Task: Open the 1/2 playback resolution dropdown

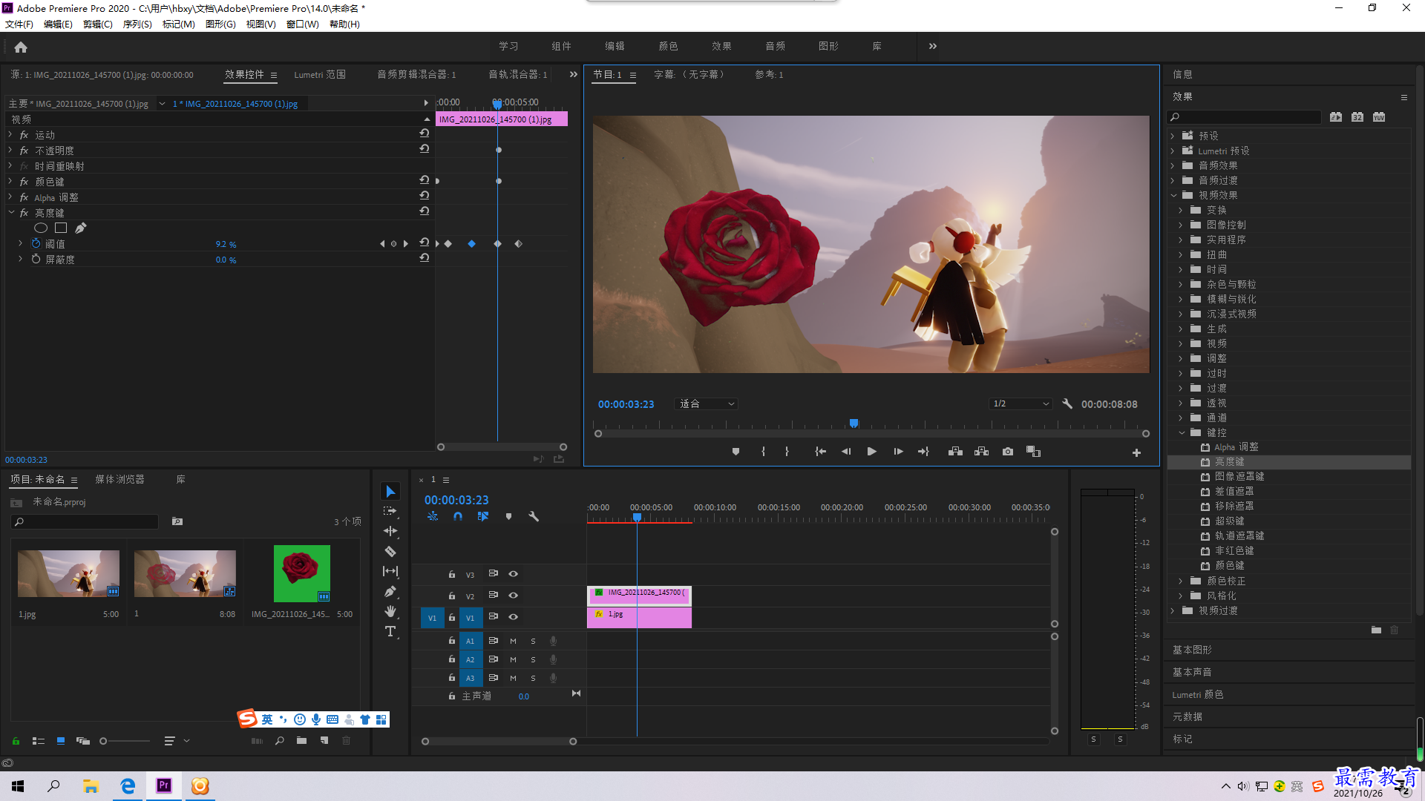Action: coord(1021,403)
